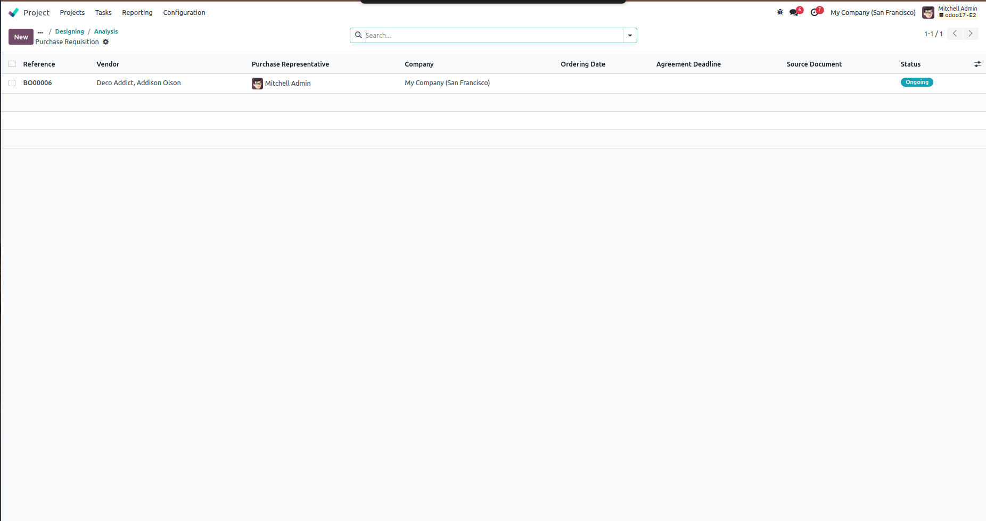Viewport: 986px width, 521px height.
Task: Go to the previous page arrow
Action: (x=955, y=34)
